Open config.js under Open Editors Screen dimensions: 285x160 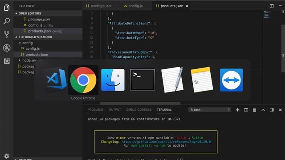click(48, 25)
